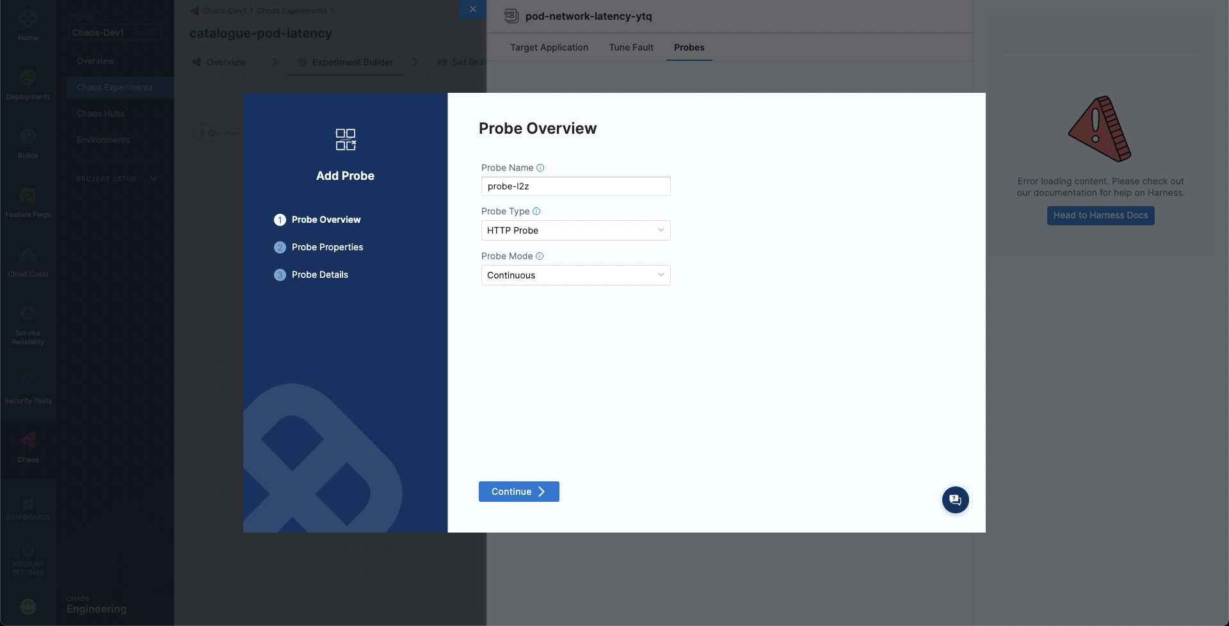Click the Probe Name input field

pyautogui.click(x=575, y=186)
